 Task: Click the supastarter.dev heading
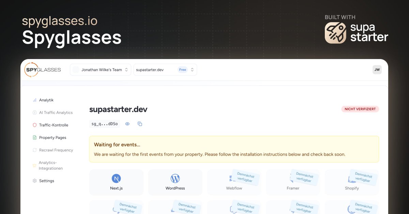click(118, 110)
